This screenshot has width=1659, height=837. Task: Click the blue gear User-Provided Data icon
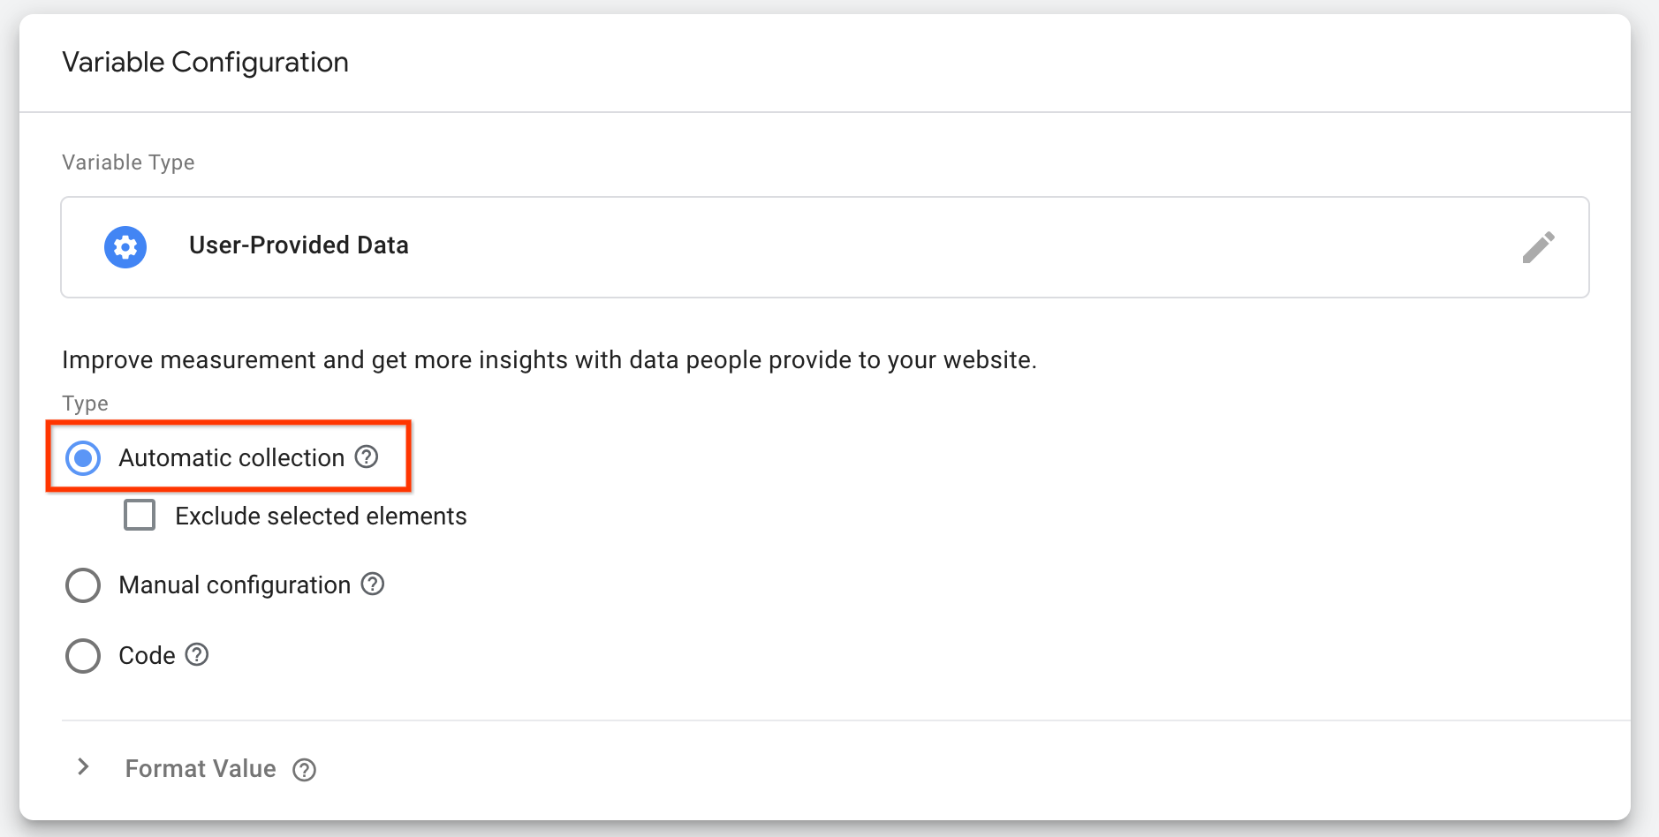click(x=125, y=247)
